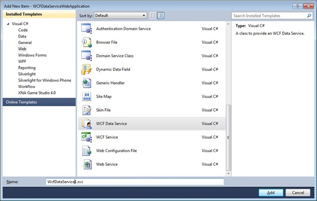
Task: Select the Dynamic Data Field icon
Action: click(x=87, y=69)
